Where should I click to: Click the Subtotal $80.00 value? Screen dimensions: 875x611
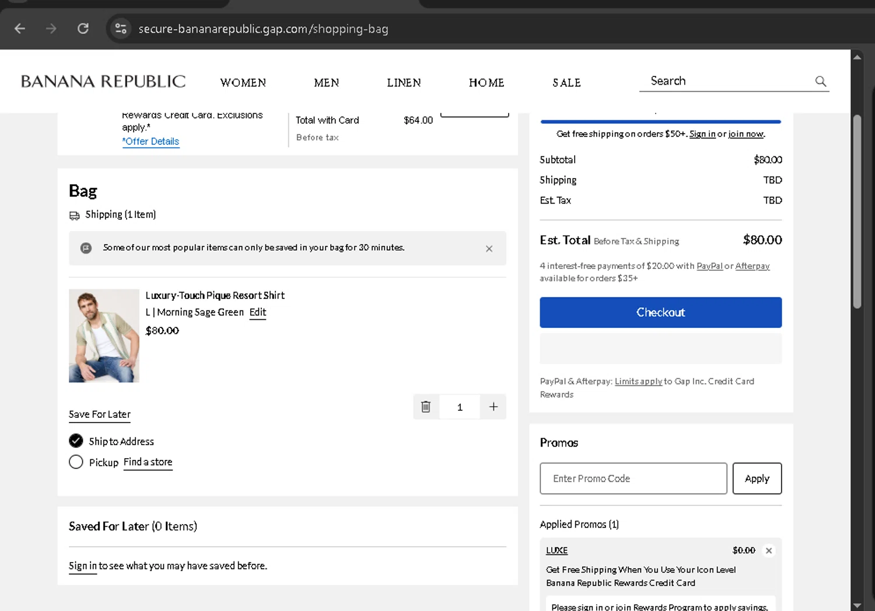768,160
